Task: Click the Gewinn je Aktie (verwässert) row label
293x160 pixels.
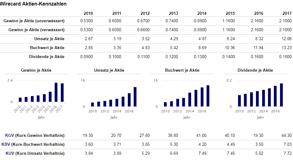Action: click(x=36, y=30)
